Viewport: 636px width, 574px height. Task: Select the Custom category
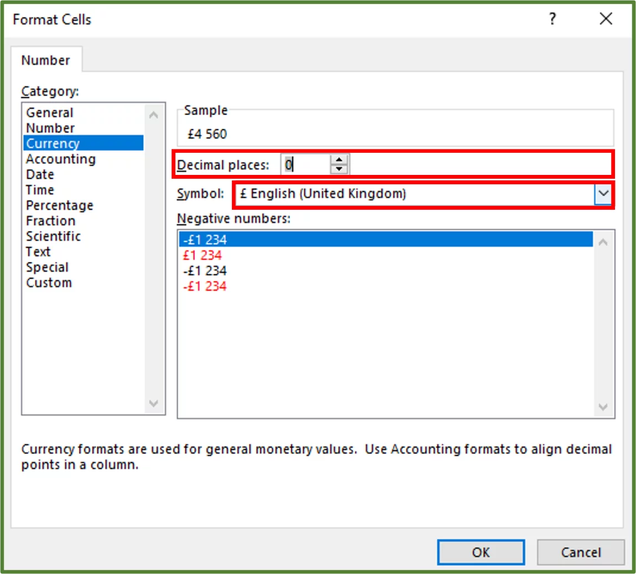(x=49, y=283)
